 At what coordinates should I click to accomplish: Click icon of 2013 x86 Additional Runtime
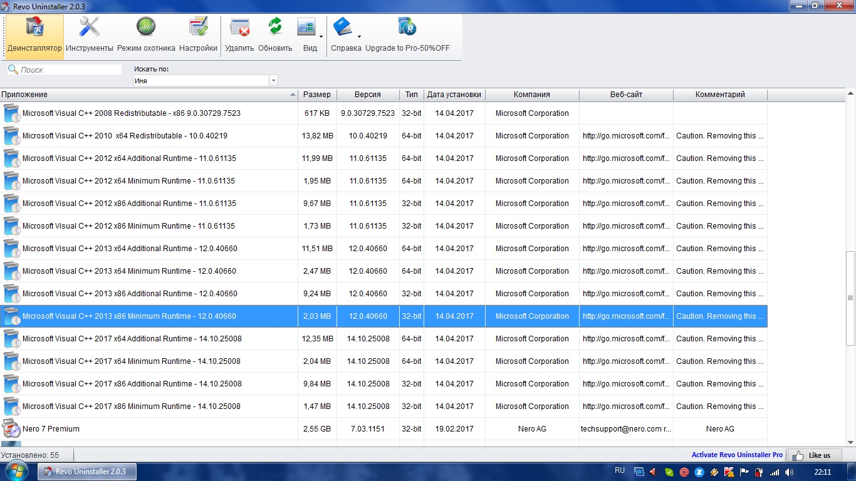click(12, 294)
